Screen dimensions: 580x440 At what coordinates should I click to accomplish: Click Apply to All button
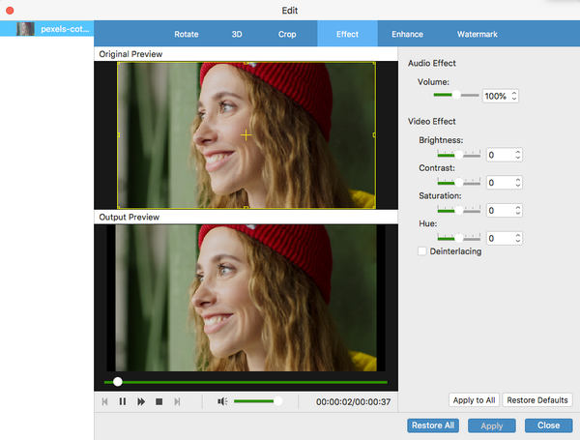tap(474, 400)
